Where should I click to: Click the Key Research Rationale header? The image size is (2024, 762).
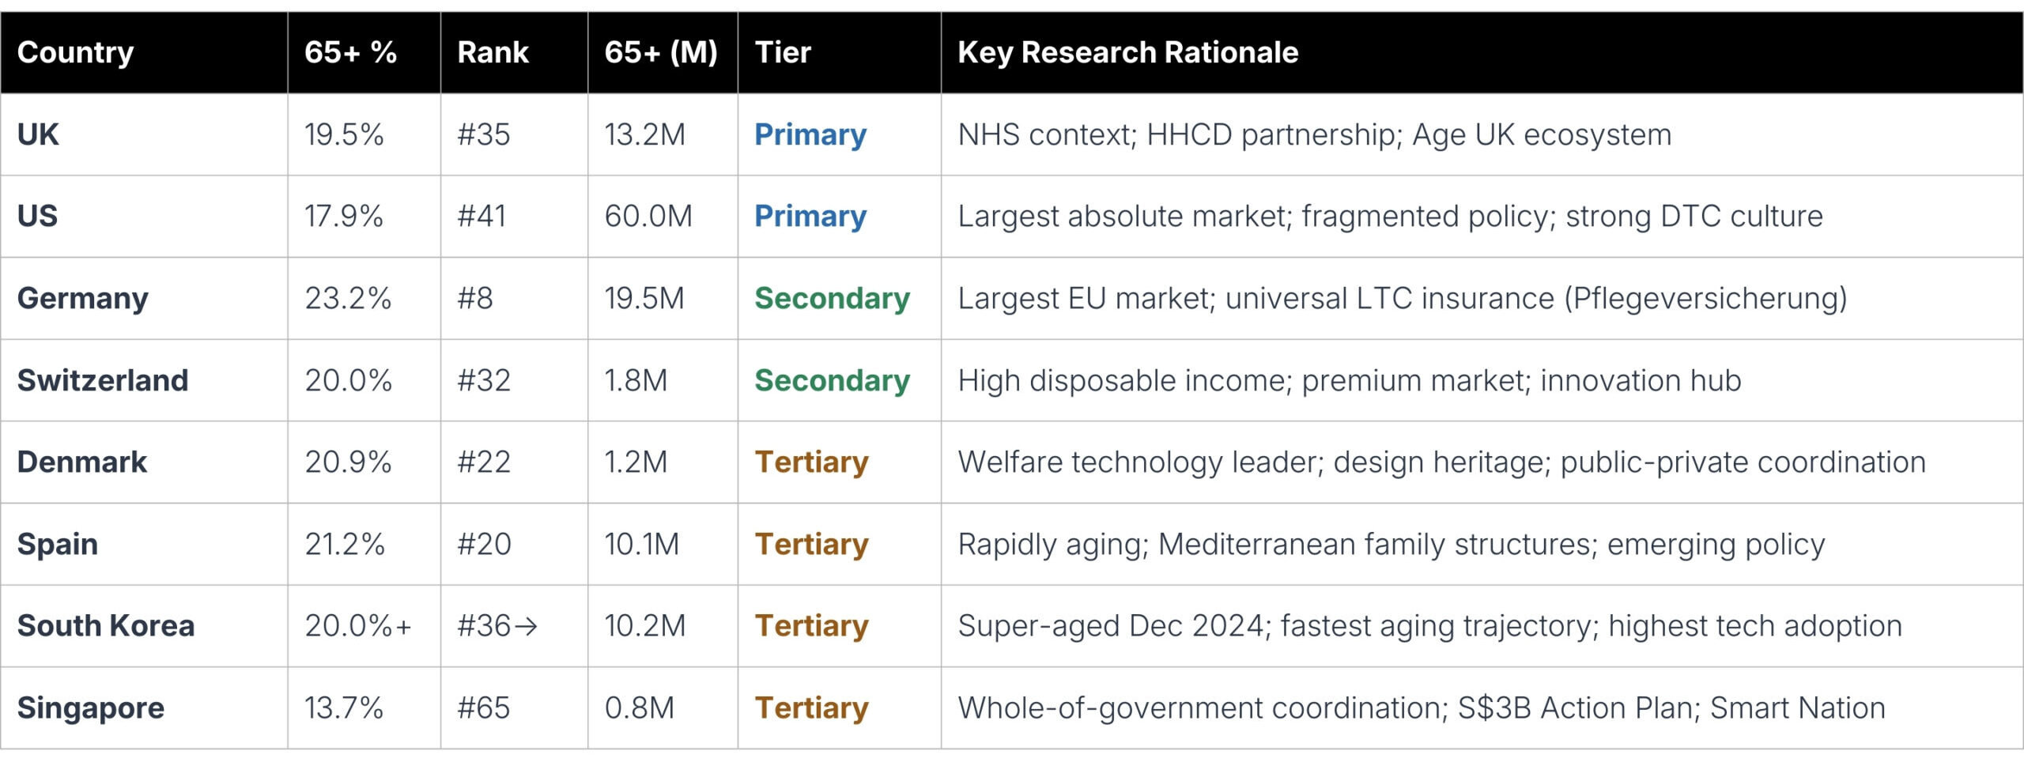click(1127, 52)
